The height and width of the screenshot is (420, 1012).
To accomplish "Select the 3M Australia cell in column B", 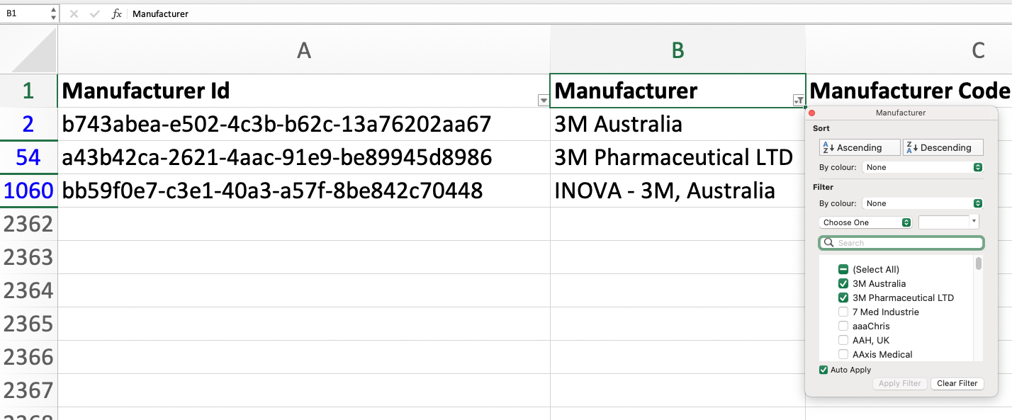I will pyautogui.click(x=678, y=124).
